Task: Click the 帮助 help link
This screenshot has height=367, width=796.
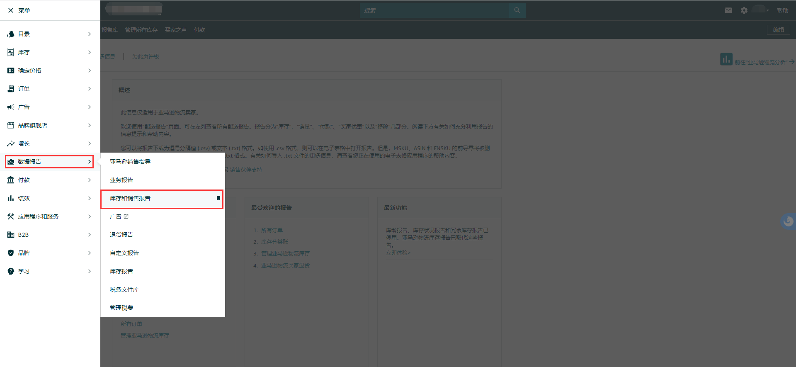Action: point(783,10)
